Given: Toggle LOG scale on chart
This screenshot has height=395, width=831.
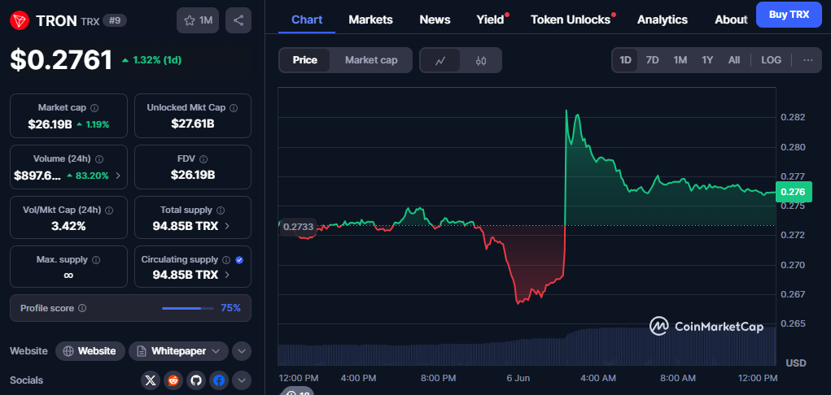Looking at the screenshot, I should (771, 60).
